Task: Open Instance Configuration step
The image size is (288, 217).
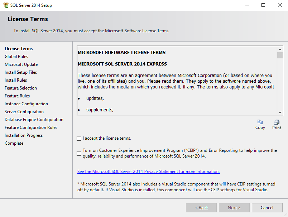Action: (x=26, y=104)
